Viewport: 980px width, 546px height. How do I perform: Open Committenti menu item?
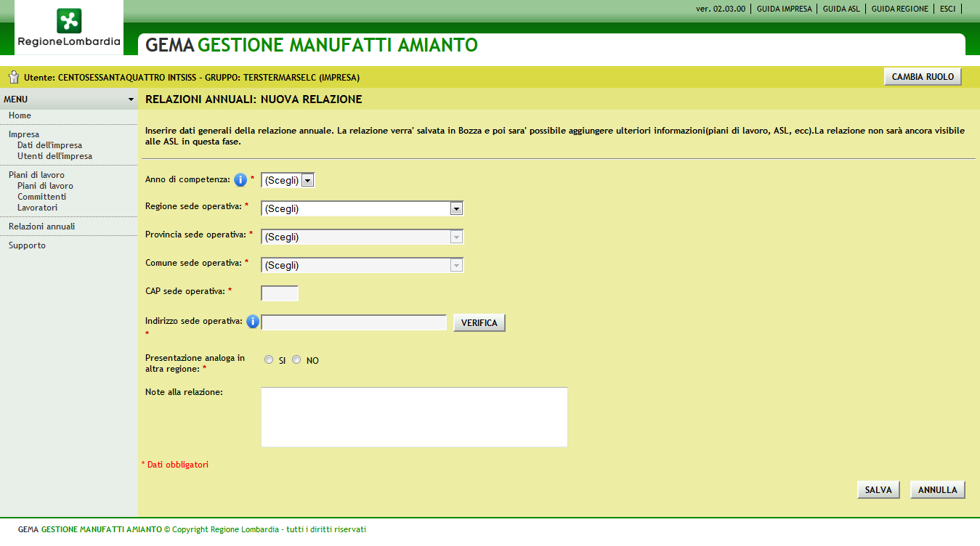(x=41, y=197)
